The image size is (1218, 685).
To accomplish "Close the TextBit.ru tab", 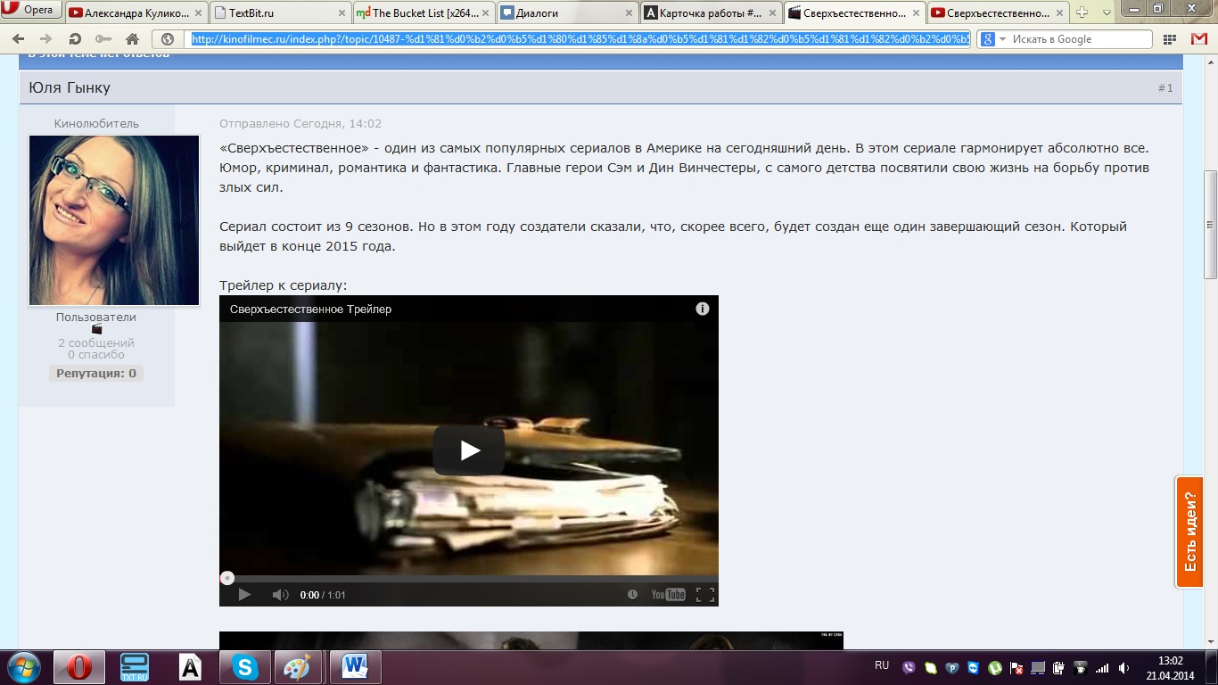I will (x=342, y=13).
